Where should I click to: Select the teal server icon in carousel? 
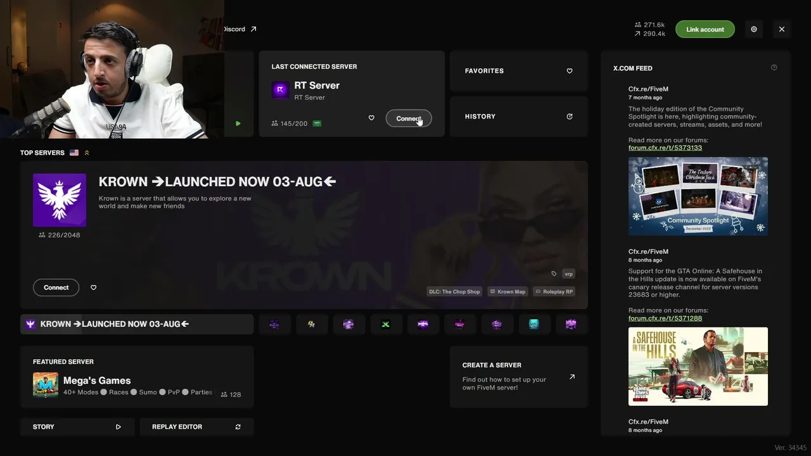[x=534, y=324]
